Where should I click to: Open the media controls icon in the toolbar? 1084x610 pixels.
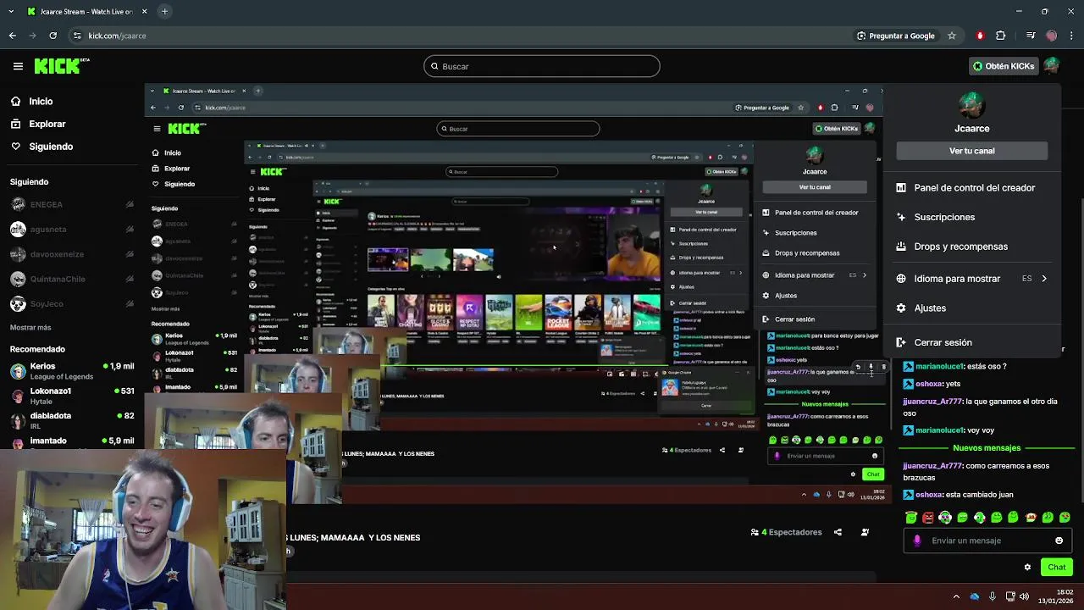[x=1030, y=36]
